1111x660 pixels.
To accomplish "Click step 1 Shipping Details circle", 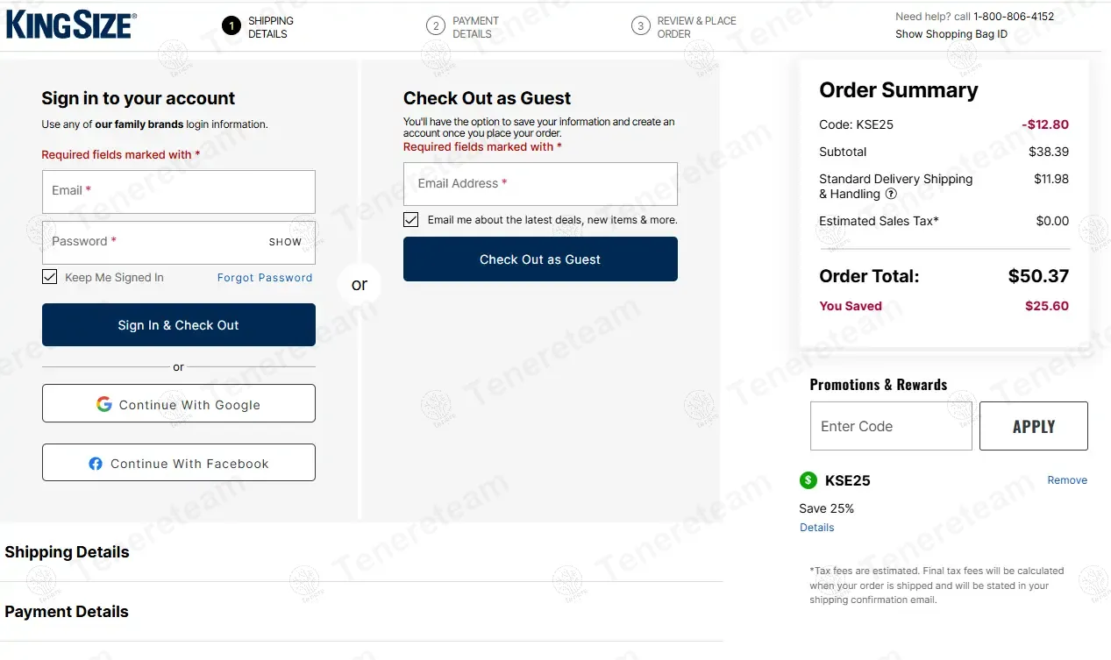I will 231,26.
